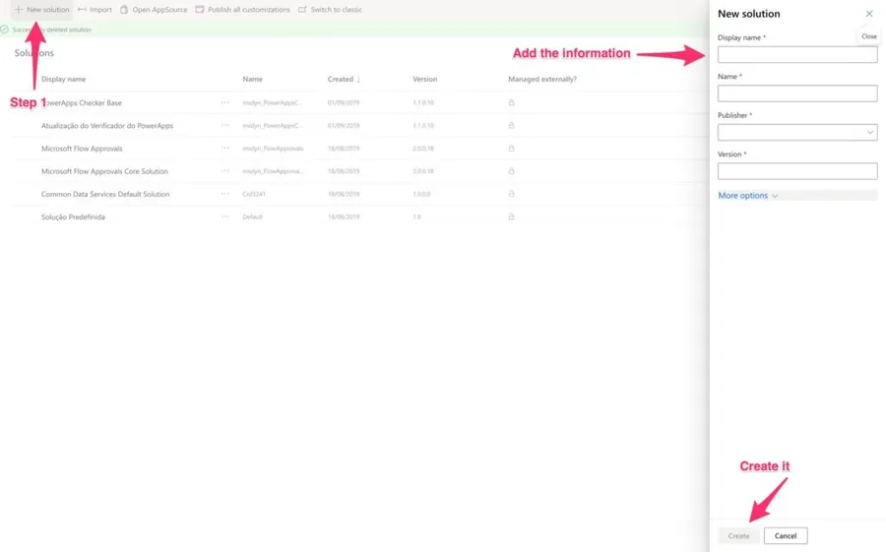Click in the Version input field
The height and width of the screenshot is (552, 886).
coord(796,171)
